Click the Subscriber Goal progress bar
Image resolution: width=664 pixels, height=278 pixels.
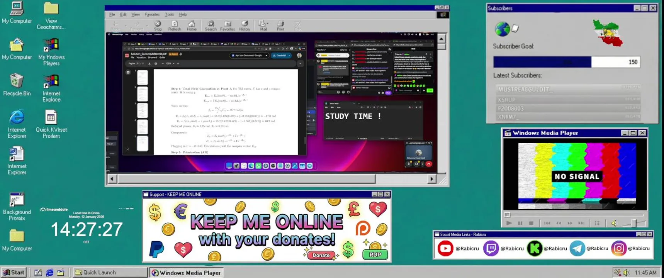click(567, 62)
